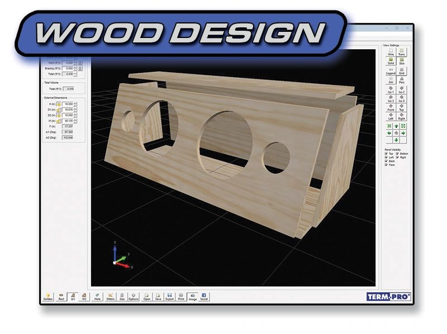Click the Bracing volume field
Viewport: 447px width, 334px height.
68,68
